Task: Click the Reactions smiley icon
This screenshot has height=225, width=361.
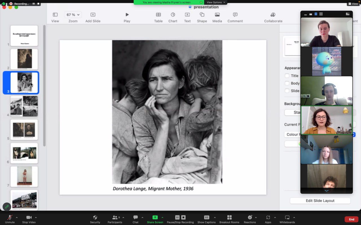Action: (250, 217)
